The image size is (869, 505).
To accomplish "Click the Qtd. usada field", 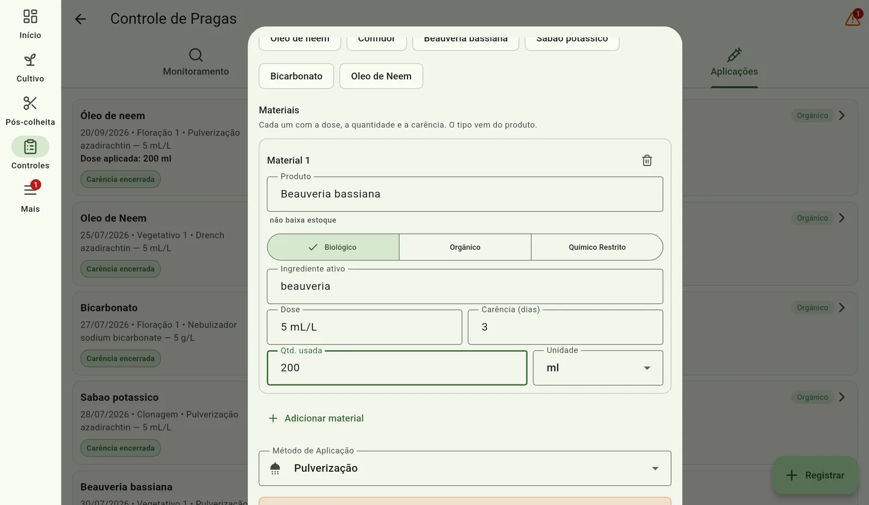I will click(x=397, y=368).
